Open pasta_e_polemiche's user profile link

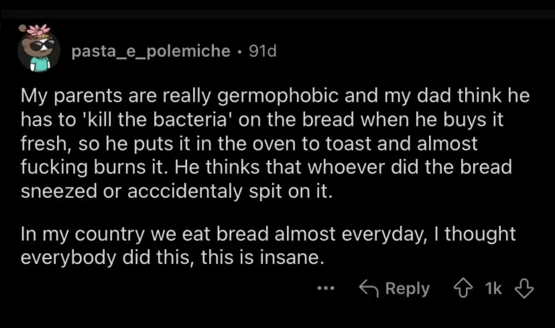151,51
